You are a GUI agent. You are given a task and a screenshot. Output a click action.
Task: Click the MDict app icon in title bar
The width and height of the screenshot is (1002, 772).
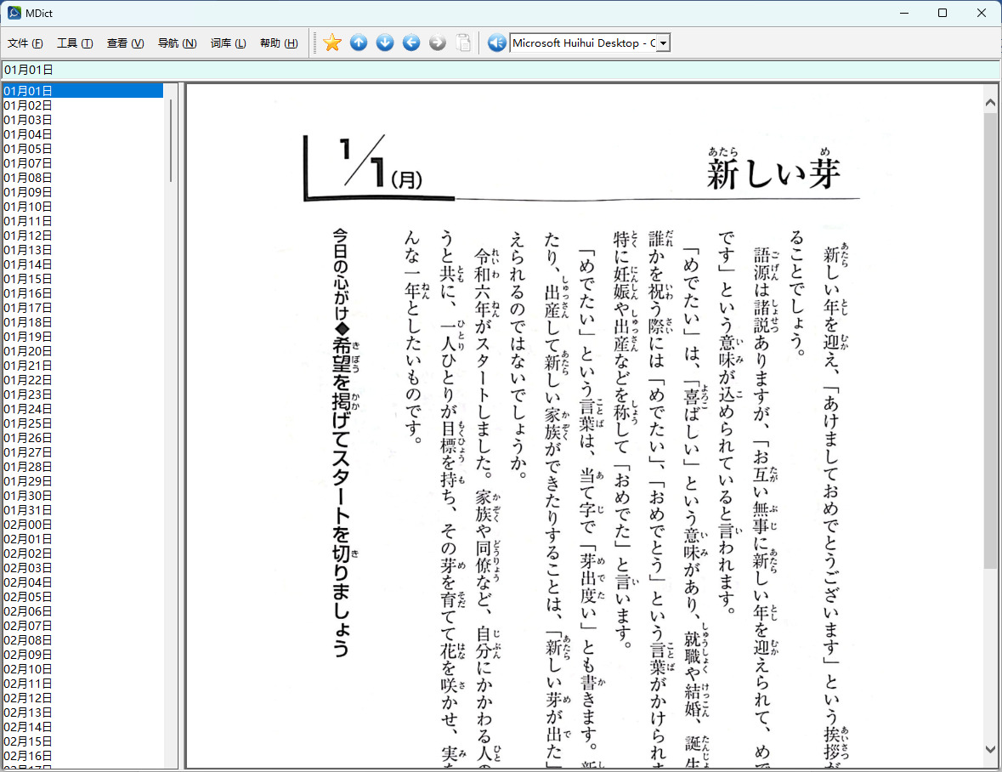tap(14, 13)
